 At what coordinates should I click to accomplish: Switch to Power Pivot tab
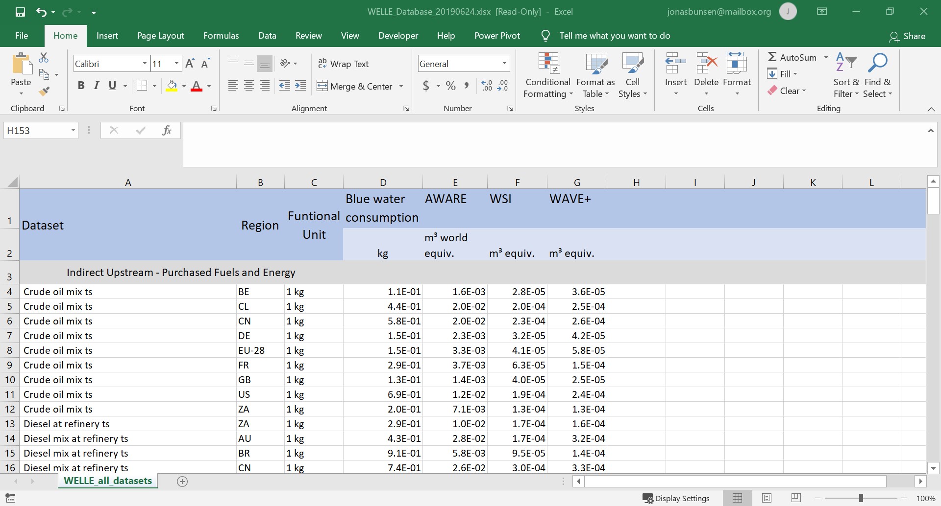pyautogui.click(x=497, y=36)
